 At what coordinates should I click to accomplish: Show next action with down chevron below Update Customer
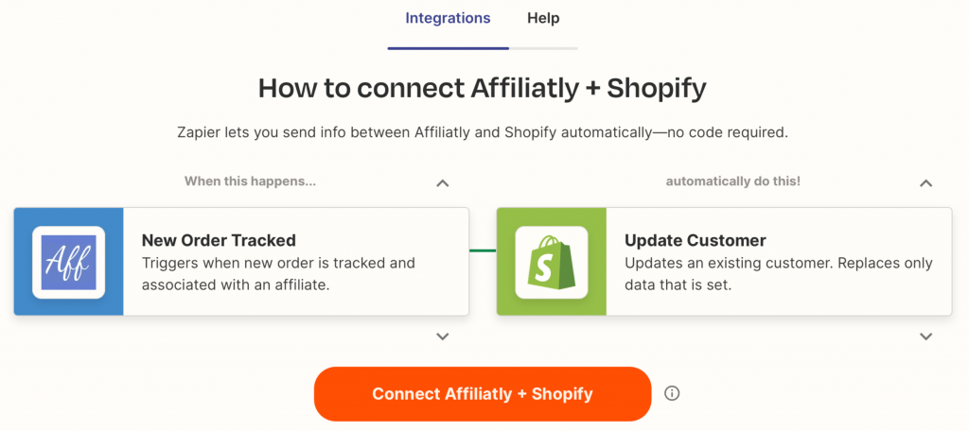(x=925, y=336)
